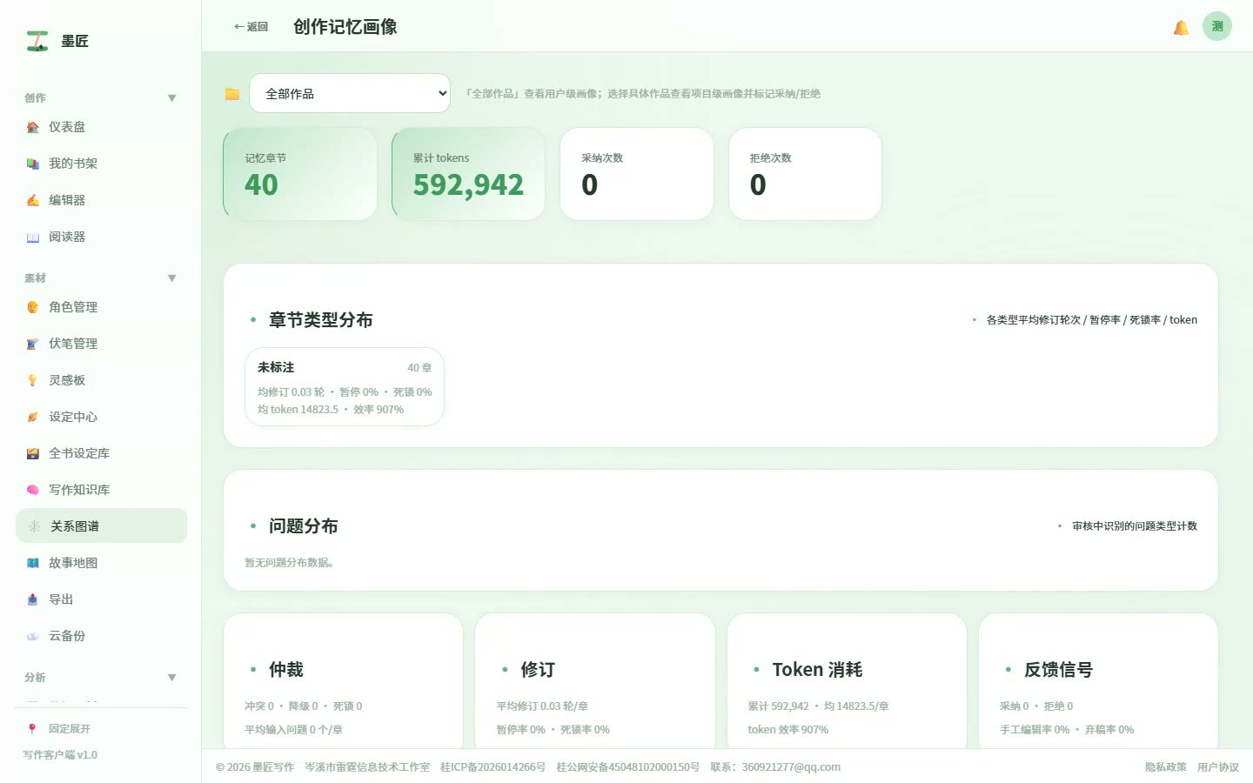Image resolution: width=1253 pixels, height=783 pixels.
Task: Click the 角色管理 face icon
Action: coord(33,307)
